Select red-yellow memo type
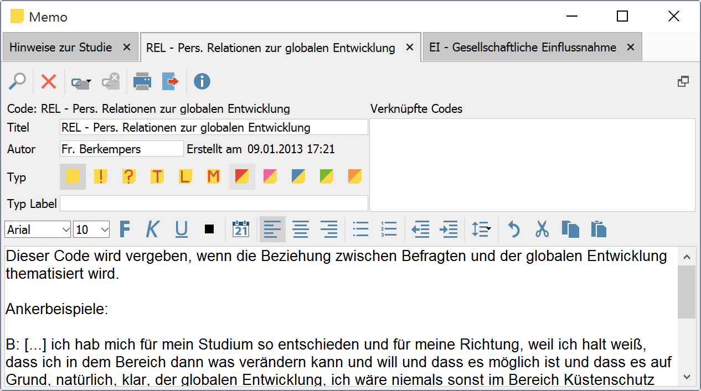 pyautogui.click(x=242, y=176)
